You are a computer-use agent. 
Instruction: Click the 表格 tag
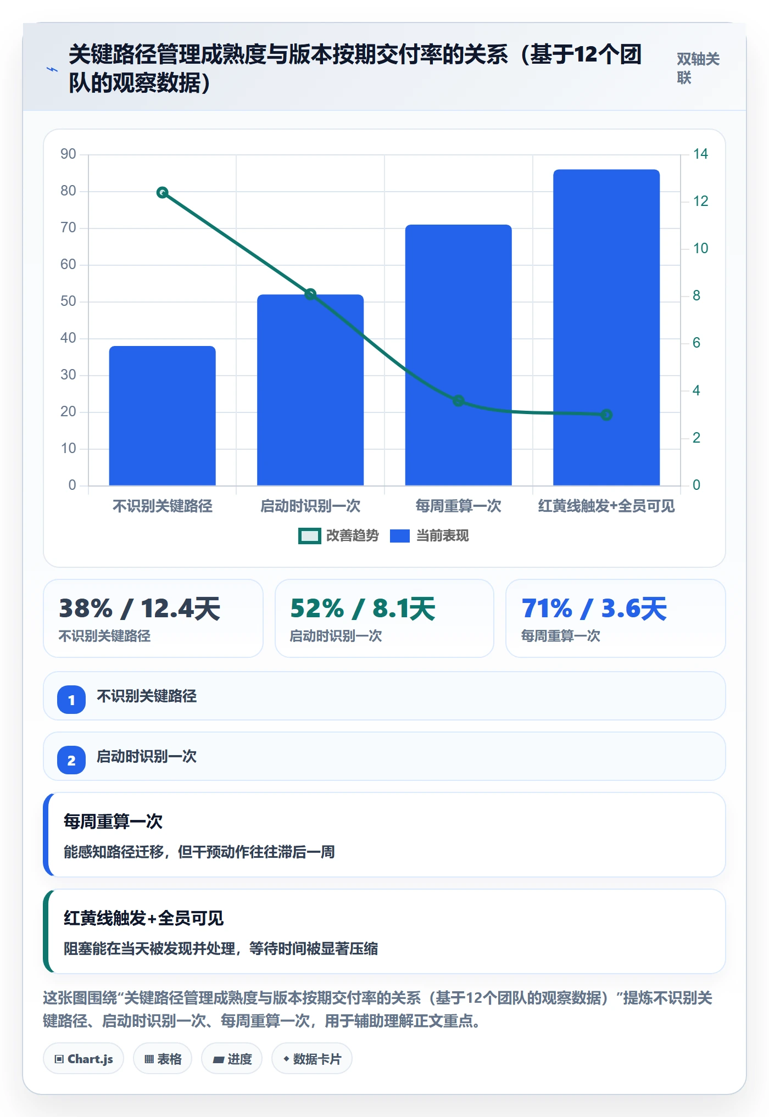163,1058
